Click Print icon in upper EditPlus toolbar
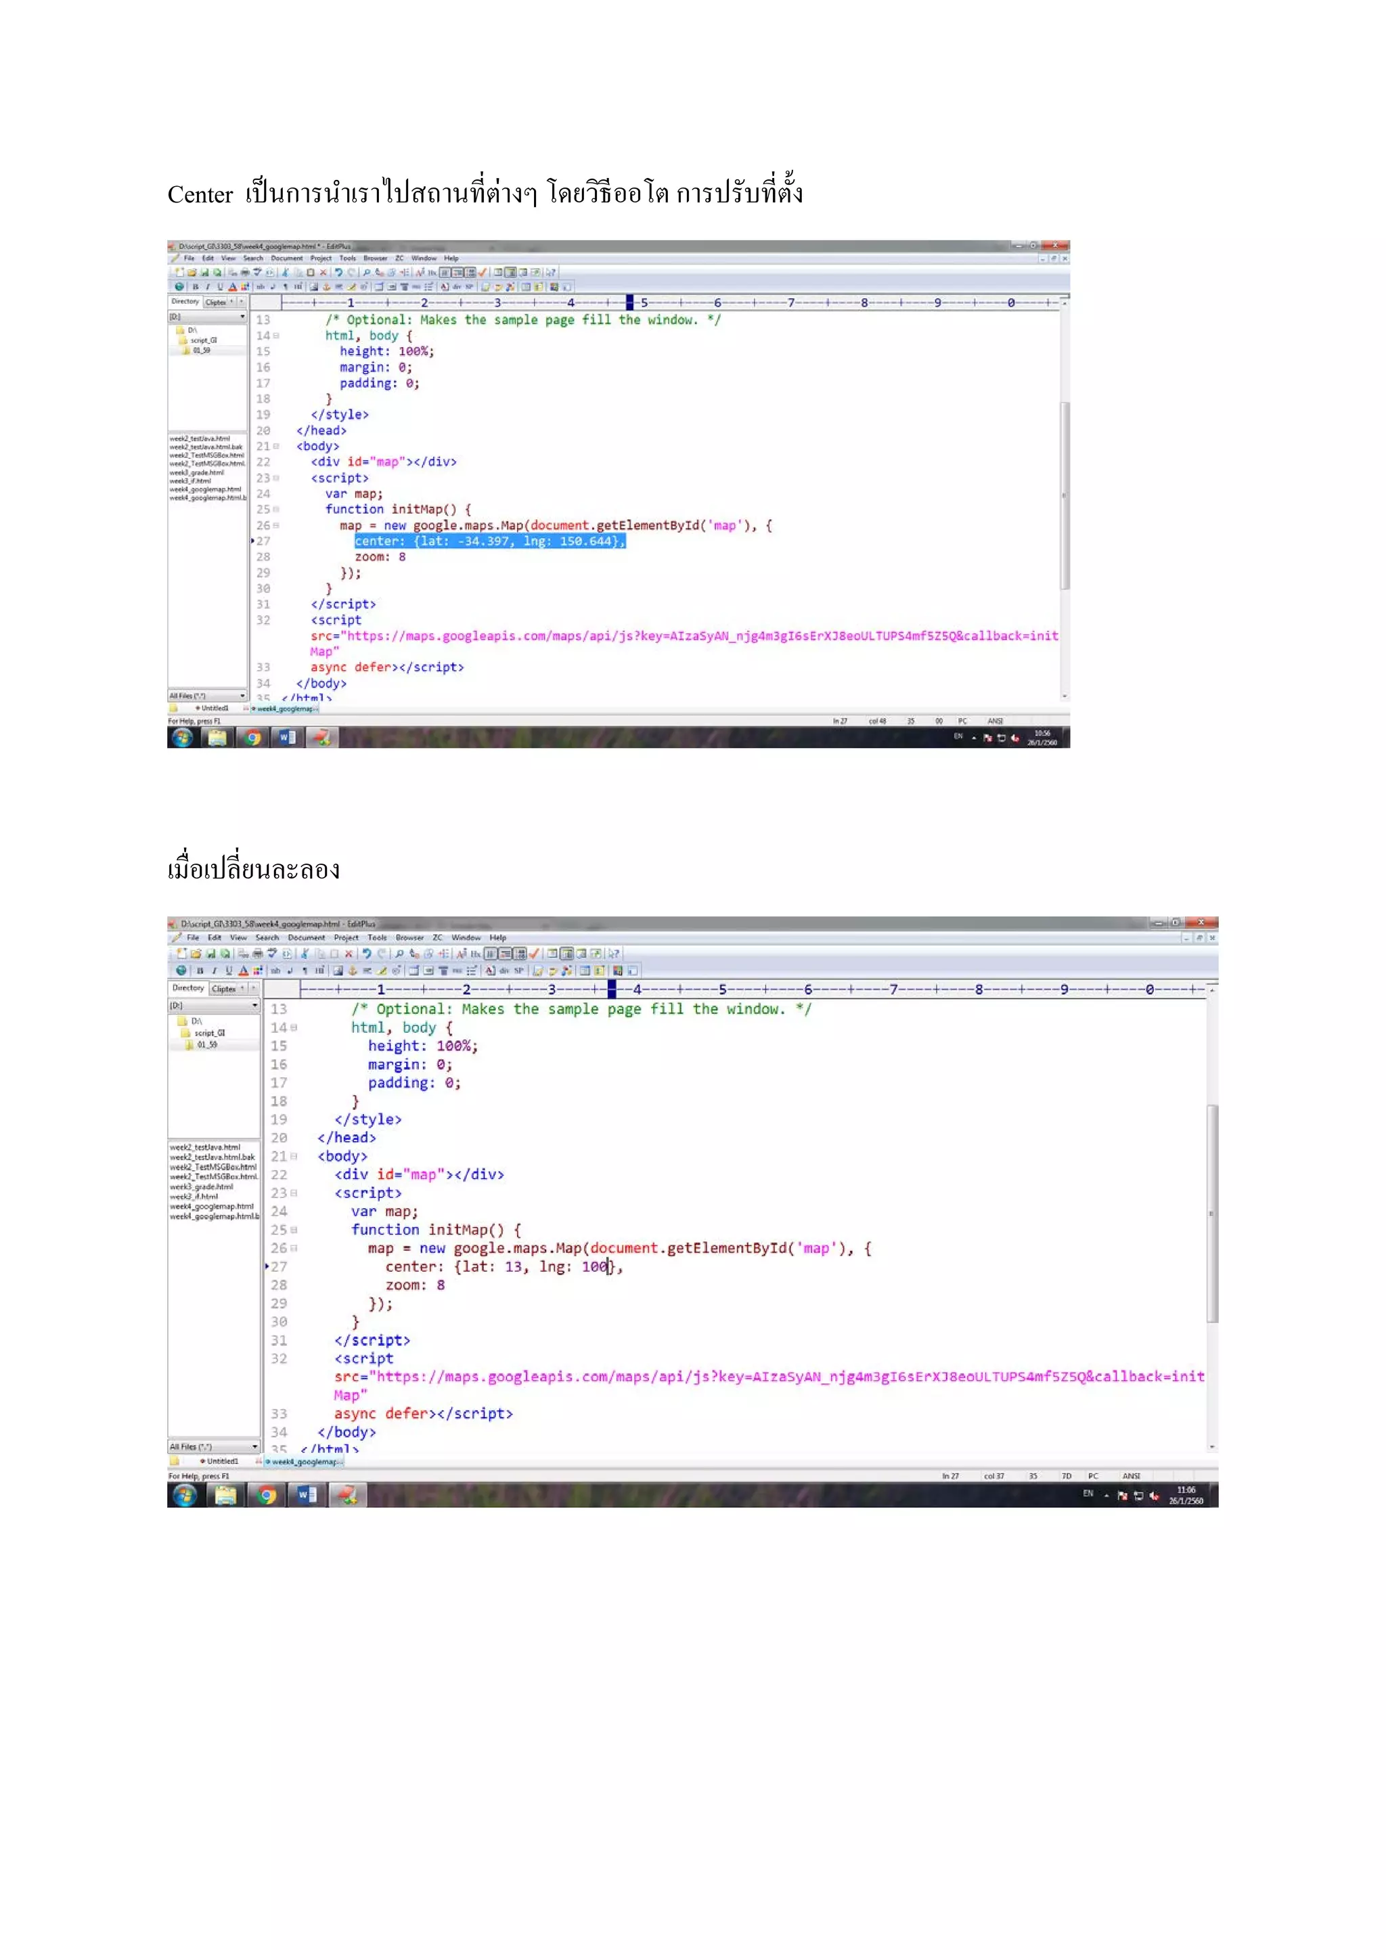 point(246,272)
